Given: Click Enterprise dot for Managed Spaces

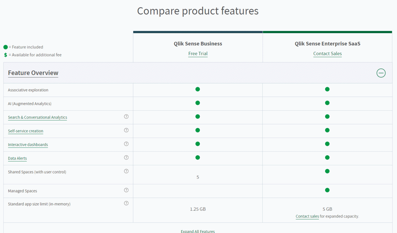Looking at the screenshot, I should coord(327,190).
